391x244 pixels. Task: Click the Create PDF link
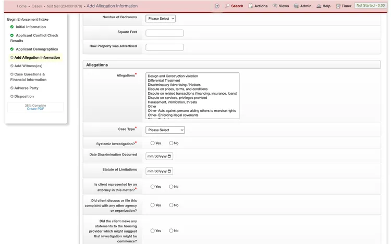tap(35, 109)
